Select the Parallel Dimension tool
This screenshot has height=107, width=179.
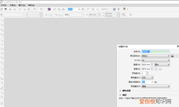coord(2,68)
